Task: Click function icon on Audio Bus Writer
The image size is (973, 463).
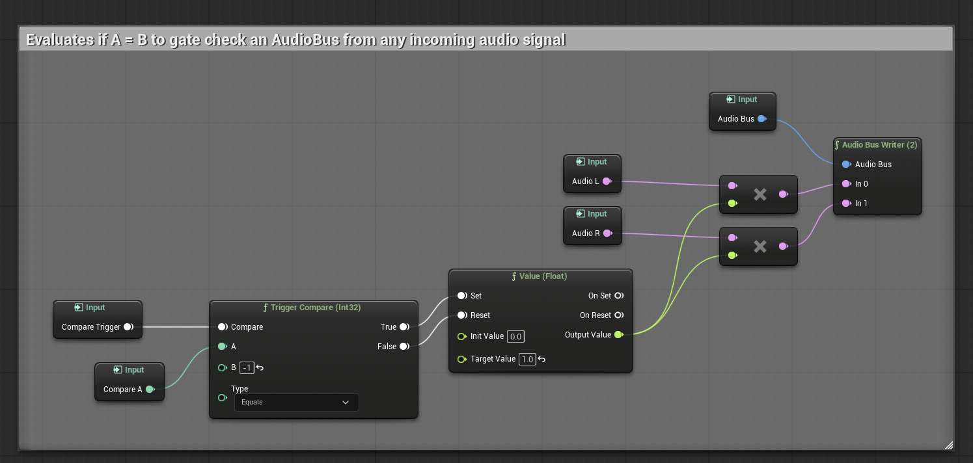Action: point(837,145)
